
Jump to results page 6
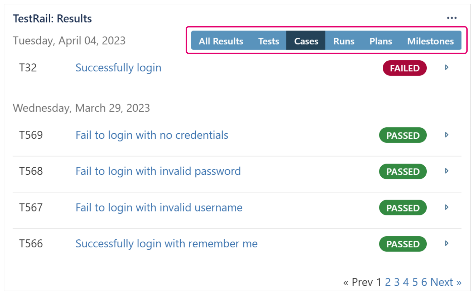(x=424, y=282)
